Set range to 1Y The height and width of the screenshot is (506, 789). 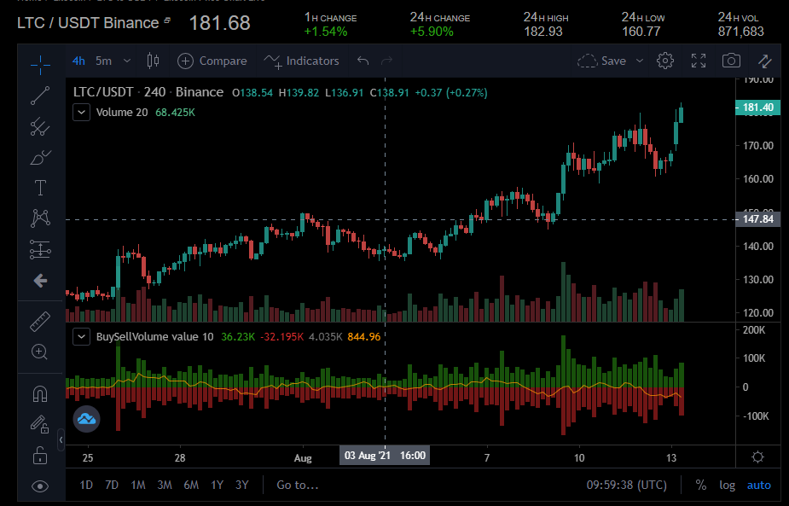[217, 485]
